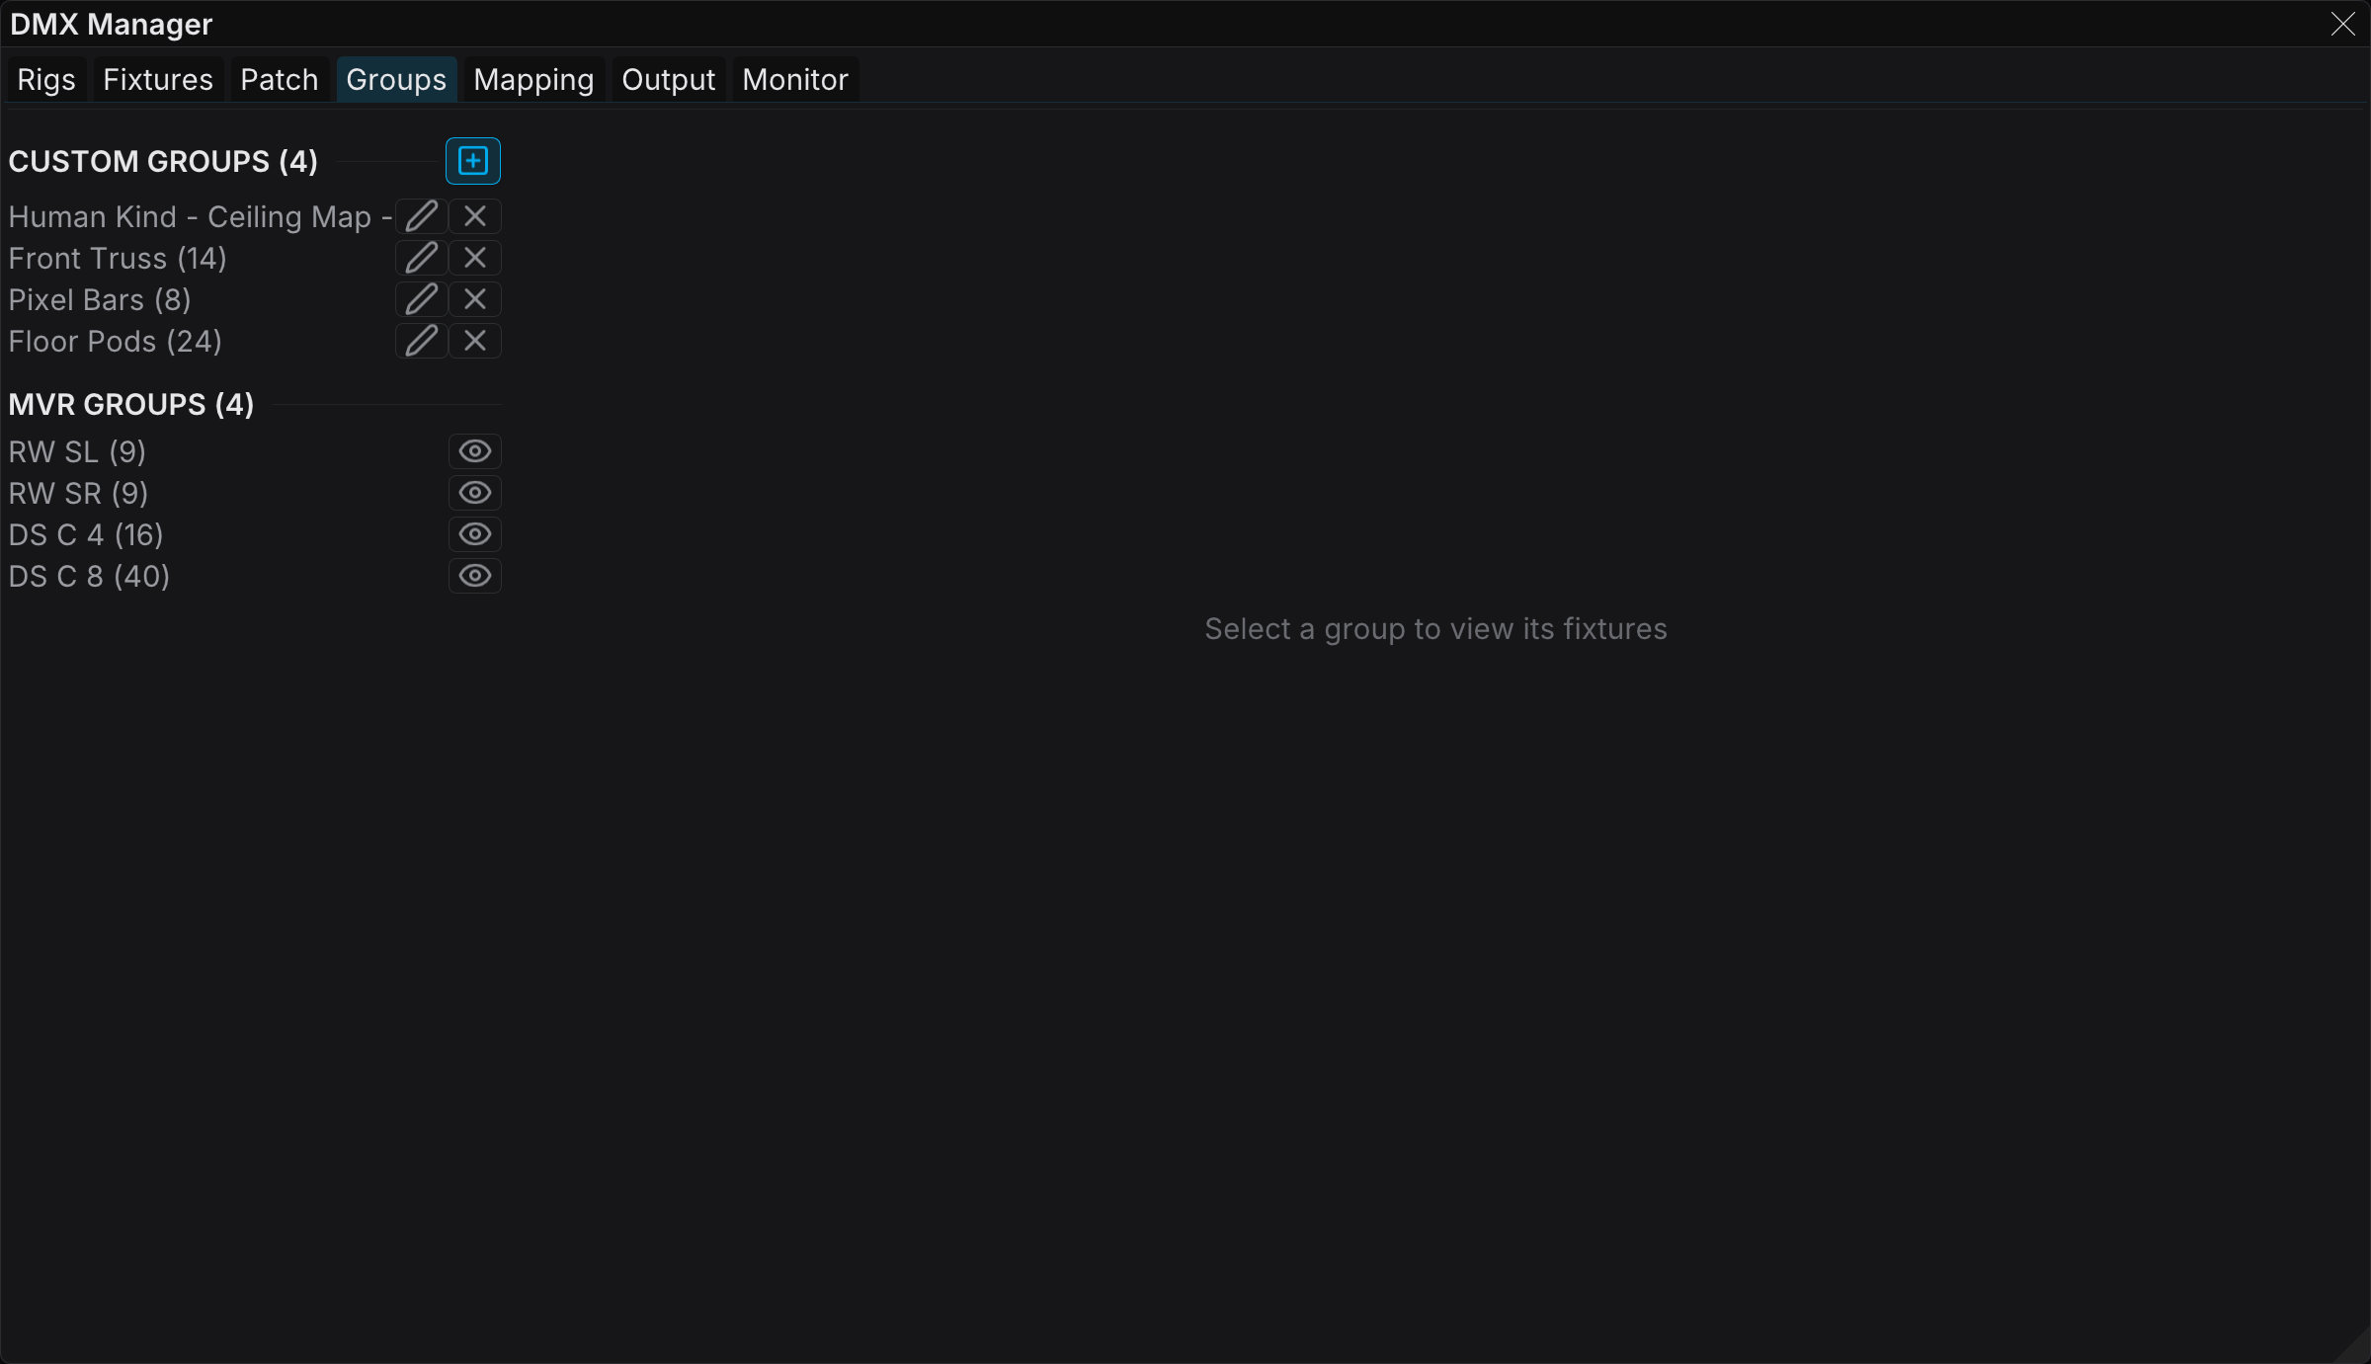Edit the Pixel Bars group
The height and width of the screenshot is (1364, 2371).
coord(422,299)
